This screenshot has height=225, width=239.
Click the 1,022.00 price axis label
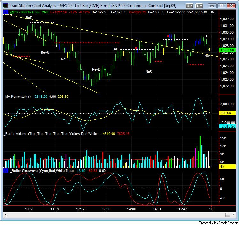(x=227, y=86)
